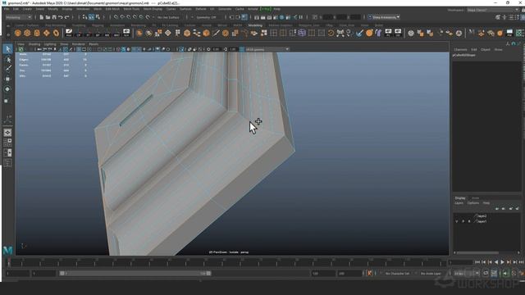
Task: Click the range slider bar
Action: tap(135, 273)
